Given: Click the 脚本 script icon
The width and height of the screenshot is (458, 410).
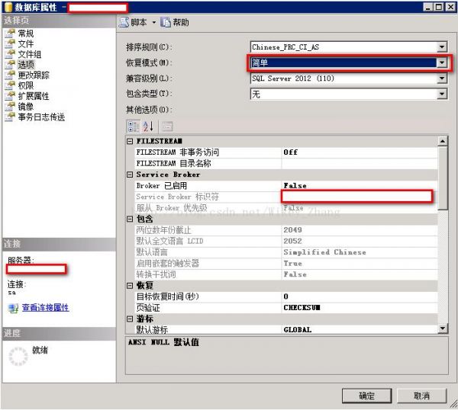Looking at the screenshot, I should [x=124, y=22].
